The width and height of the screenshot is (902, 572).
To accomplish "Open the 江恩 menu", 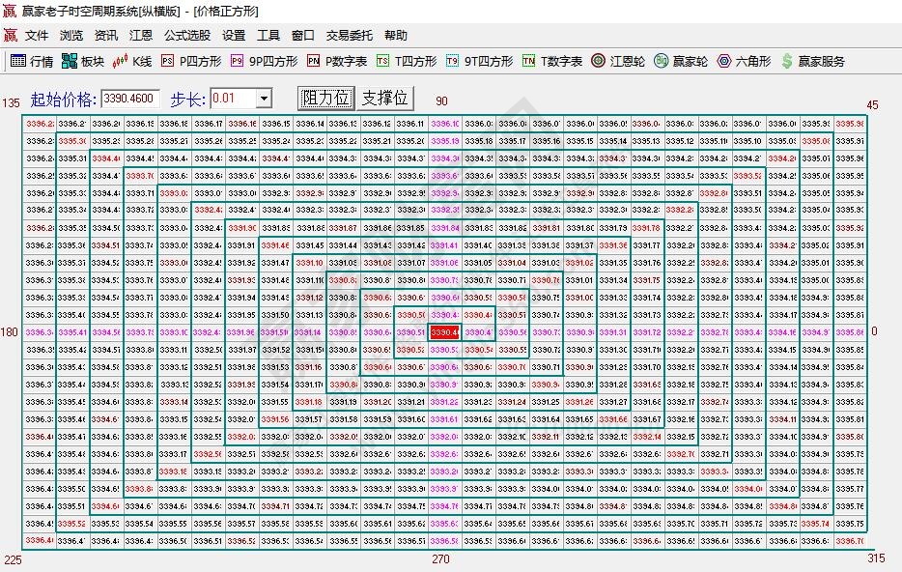I will 139,35.
